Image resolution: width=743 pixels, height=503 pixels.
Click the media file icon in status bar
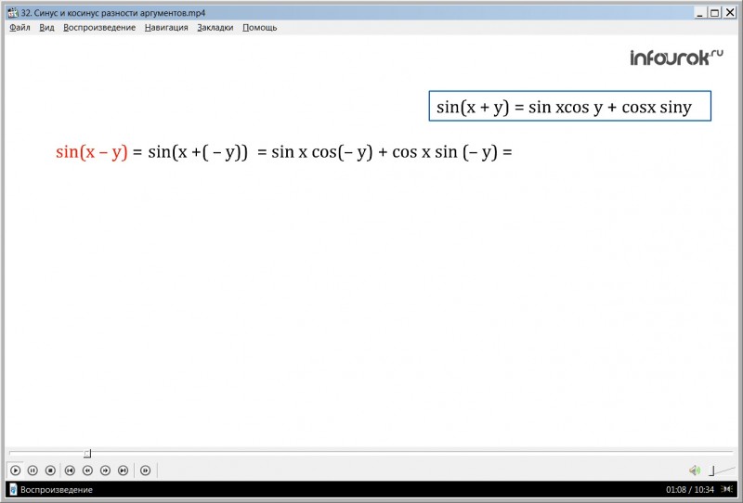[x=13, y=489]
